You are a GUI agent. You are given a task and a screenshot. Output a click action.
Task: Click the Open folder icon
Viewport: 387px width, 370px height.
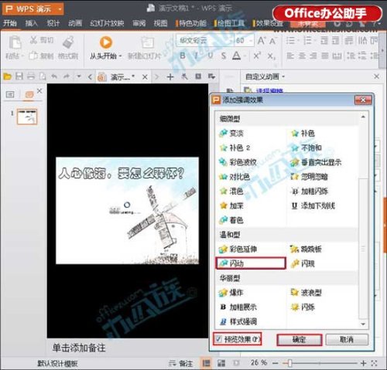coord(7,76)
